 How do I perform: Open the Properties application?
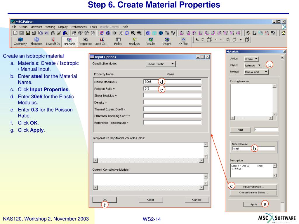(85, 41)
